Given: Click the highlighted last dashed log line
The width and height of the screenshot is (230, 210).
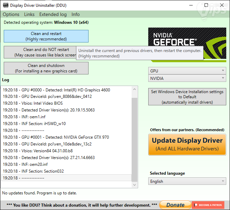Looking at the screenshot, I should pyautogui.click(x=66, y=178).
